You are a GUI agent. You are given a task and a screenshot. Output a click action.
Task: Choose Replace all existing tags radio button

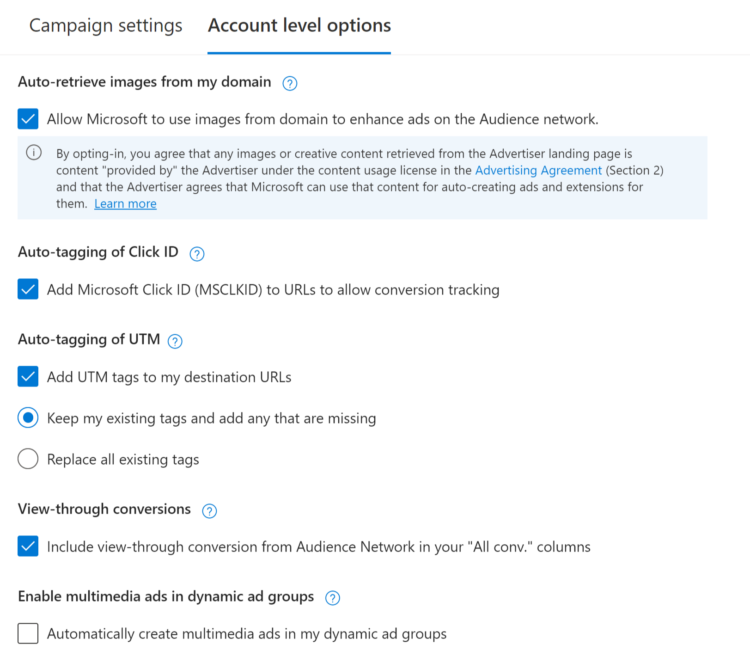tap(28, 459)
